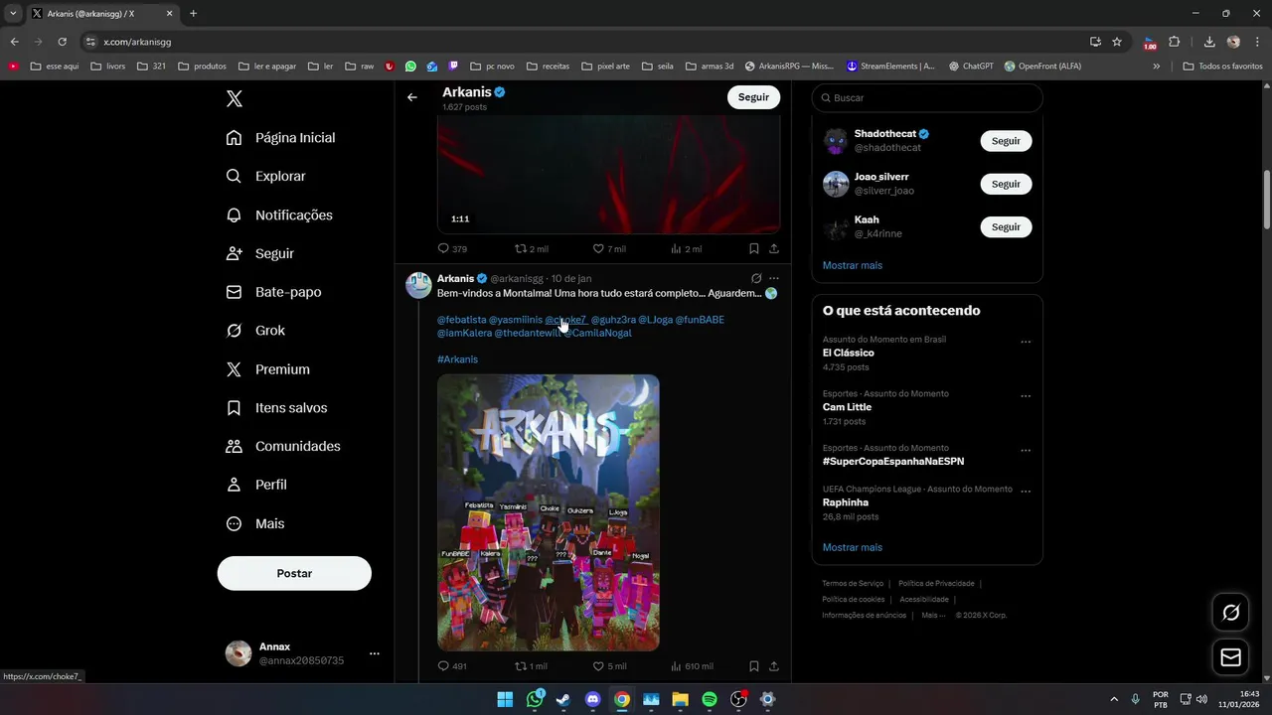Share the Montalma post

[773, 666]
